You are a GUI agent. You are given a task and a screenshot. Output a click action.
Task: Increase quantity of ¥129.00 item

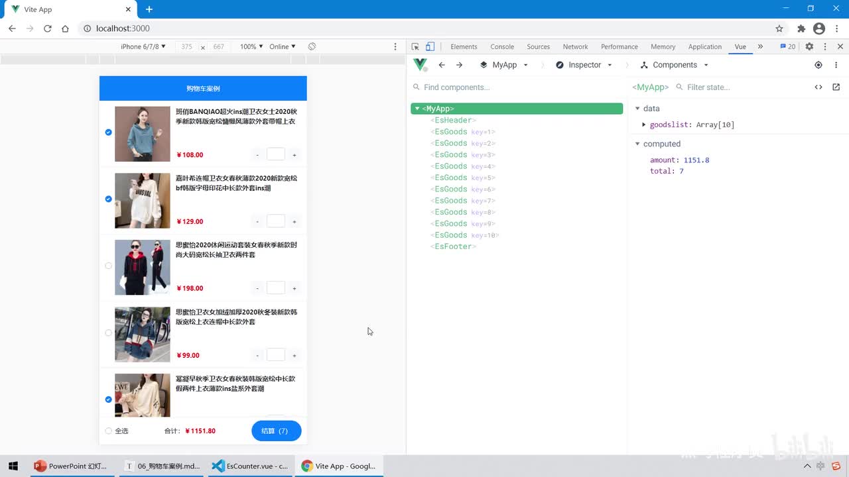tap(294, 222)
